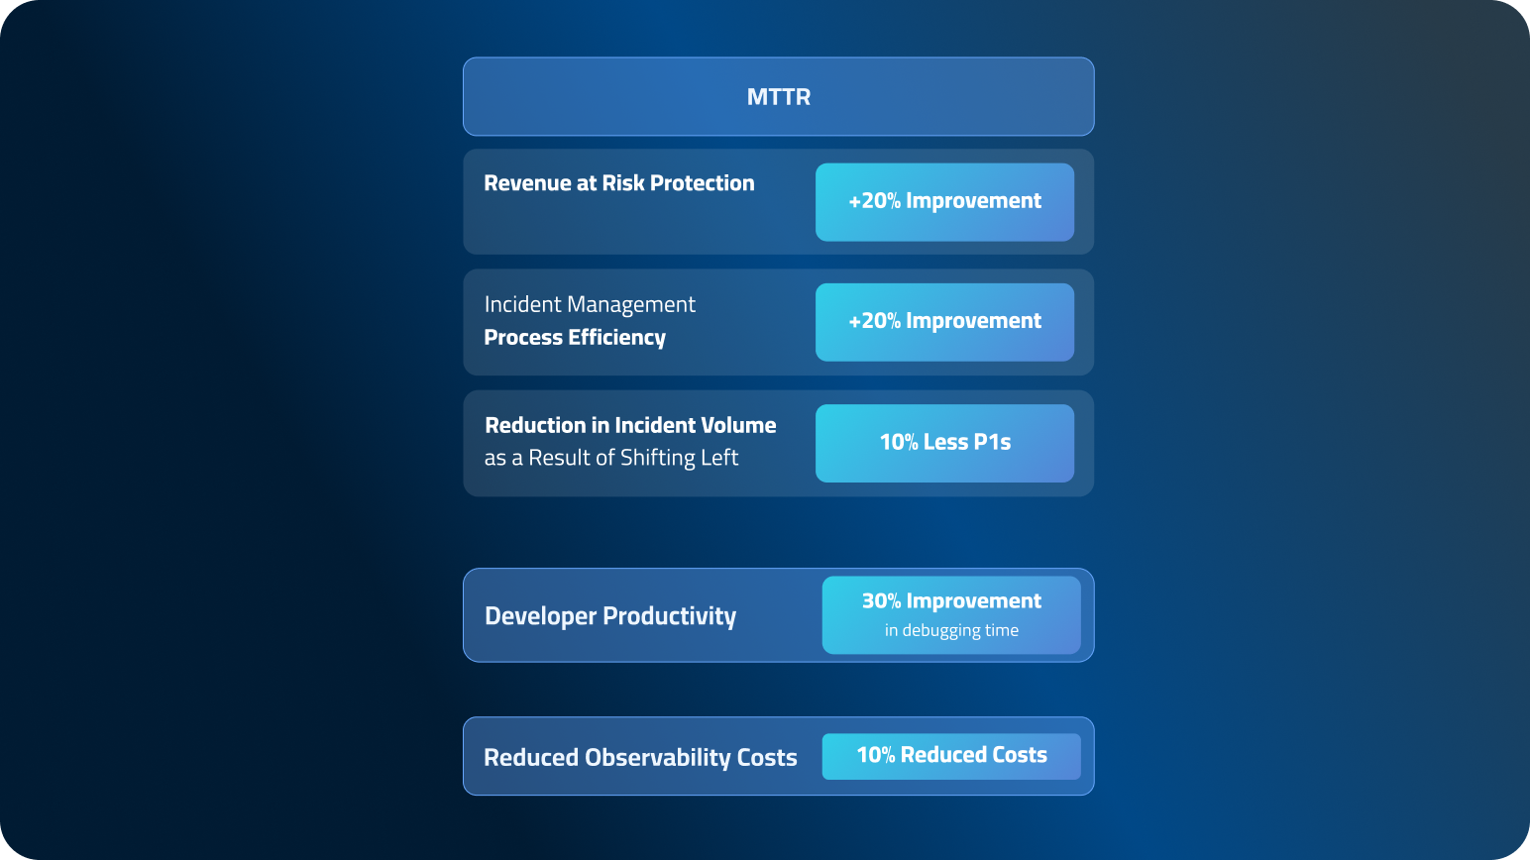
Task: Click the bold Process Efficiency text
Action: pos(575,338)
